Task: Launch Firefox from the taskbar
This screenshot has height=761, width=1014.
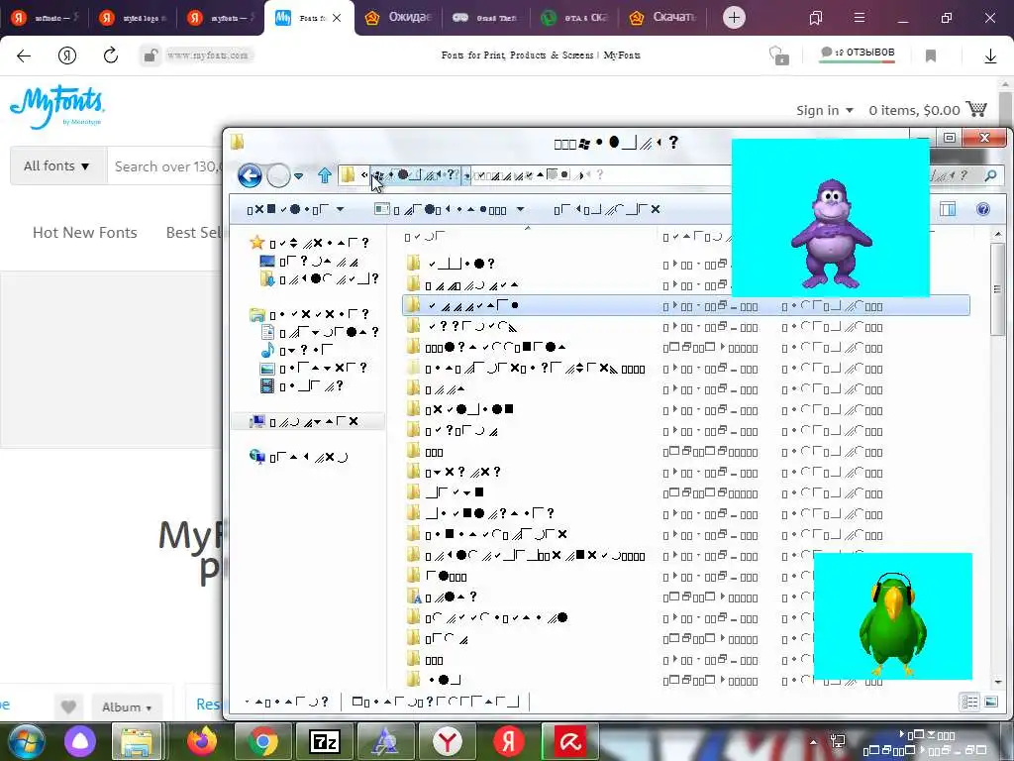Action: point(202,741)
